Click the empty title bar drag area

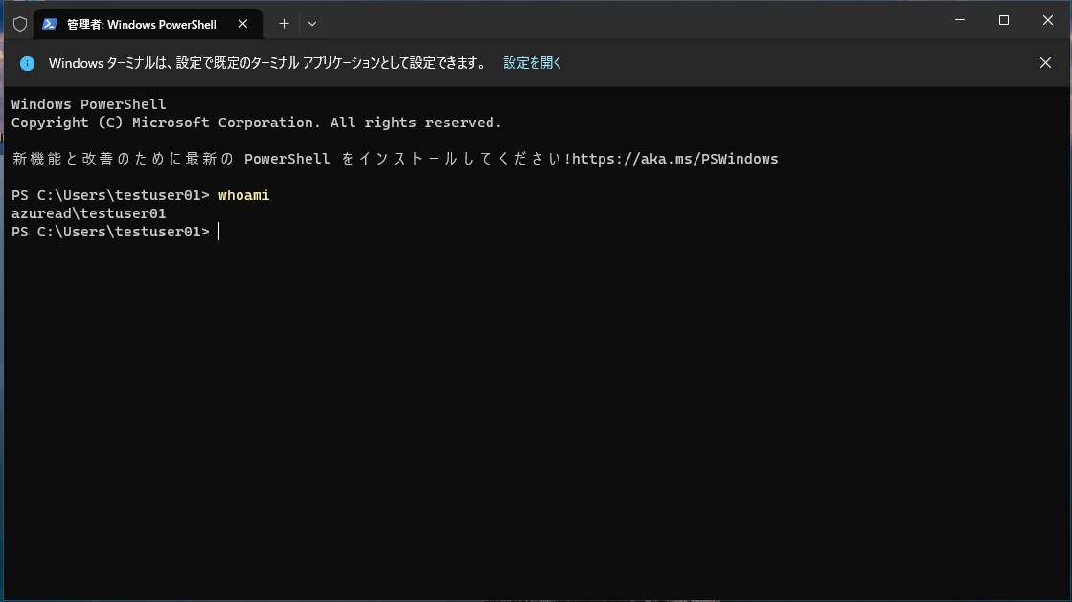tap(623, 21)
